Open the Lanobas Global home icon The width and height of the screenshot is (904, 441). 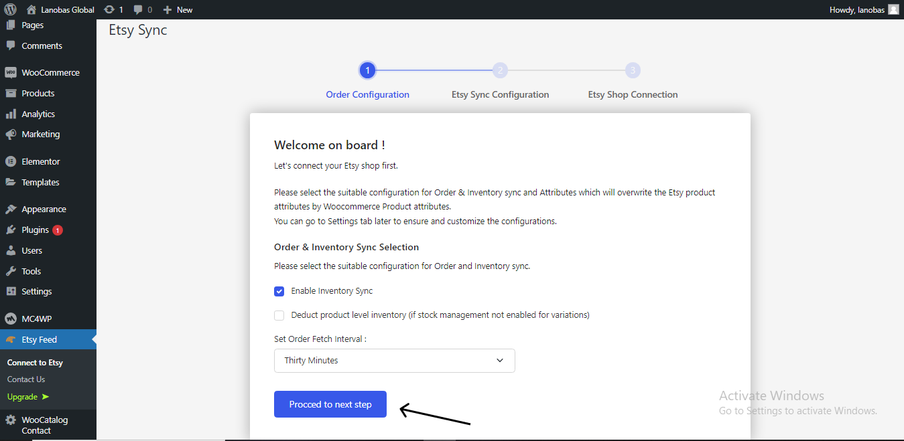pyautogui.click(x=31, y=9)
